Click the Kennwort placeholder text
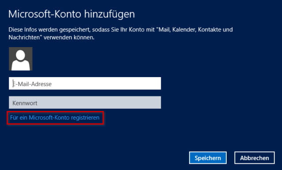This screenshot has height=170, width=282. [x=25, y=103]
